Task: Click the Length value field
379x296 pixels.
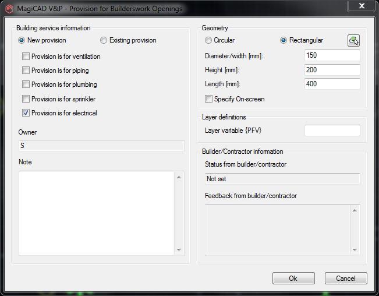Action: coord(332,84)
